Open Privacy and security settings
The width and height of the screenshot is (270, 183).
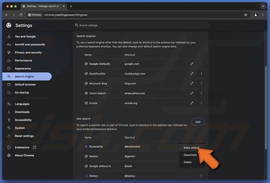pos(28,52)
